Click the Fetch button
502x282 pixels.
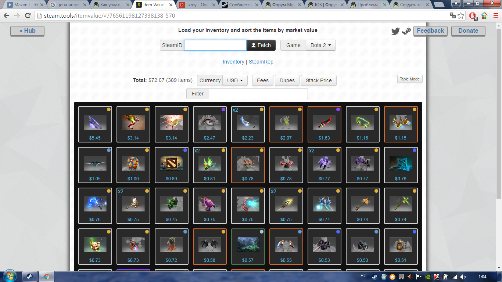click(261, 45)
